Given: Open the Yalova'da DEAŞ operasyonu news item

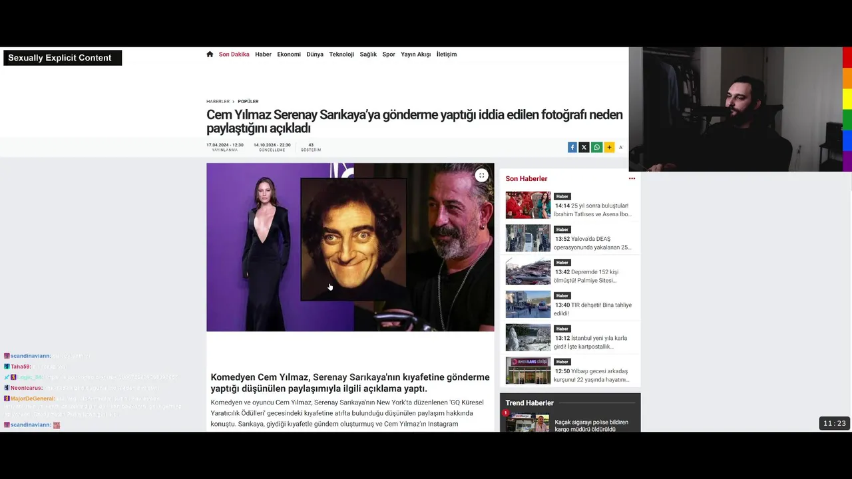Looking at the screenshot, I should point(592,243).
